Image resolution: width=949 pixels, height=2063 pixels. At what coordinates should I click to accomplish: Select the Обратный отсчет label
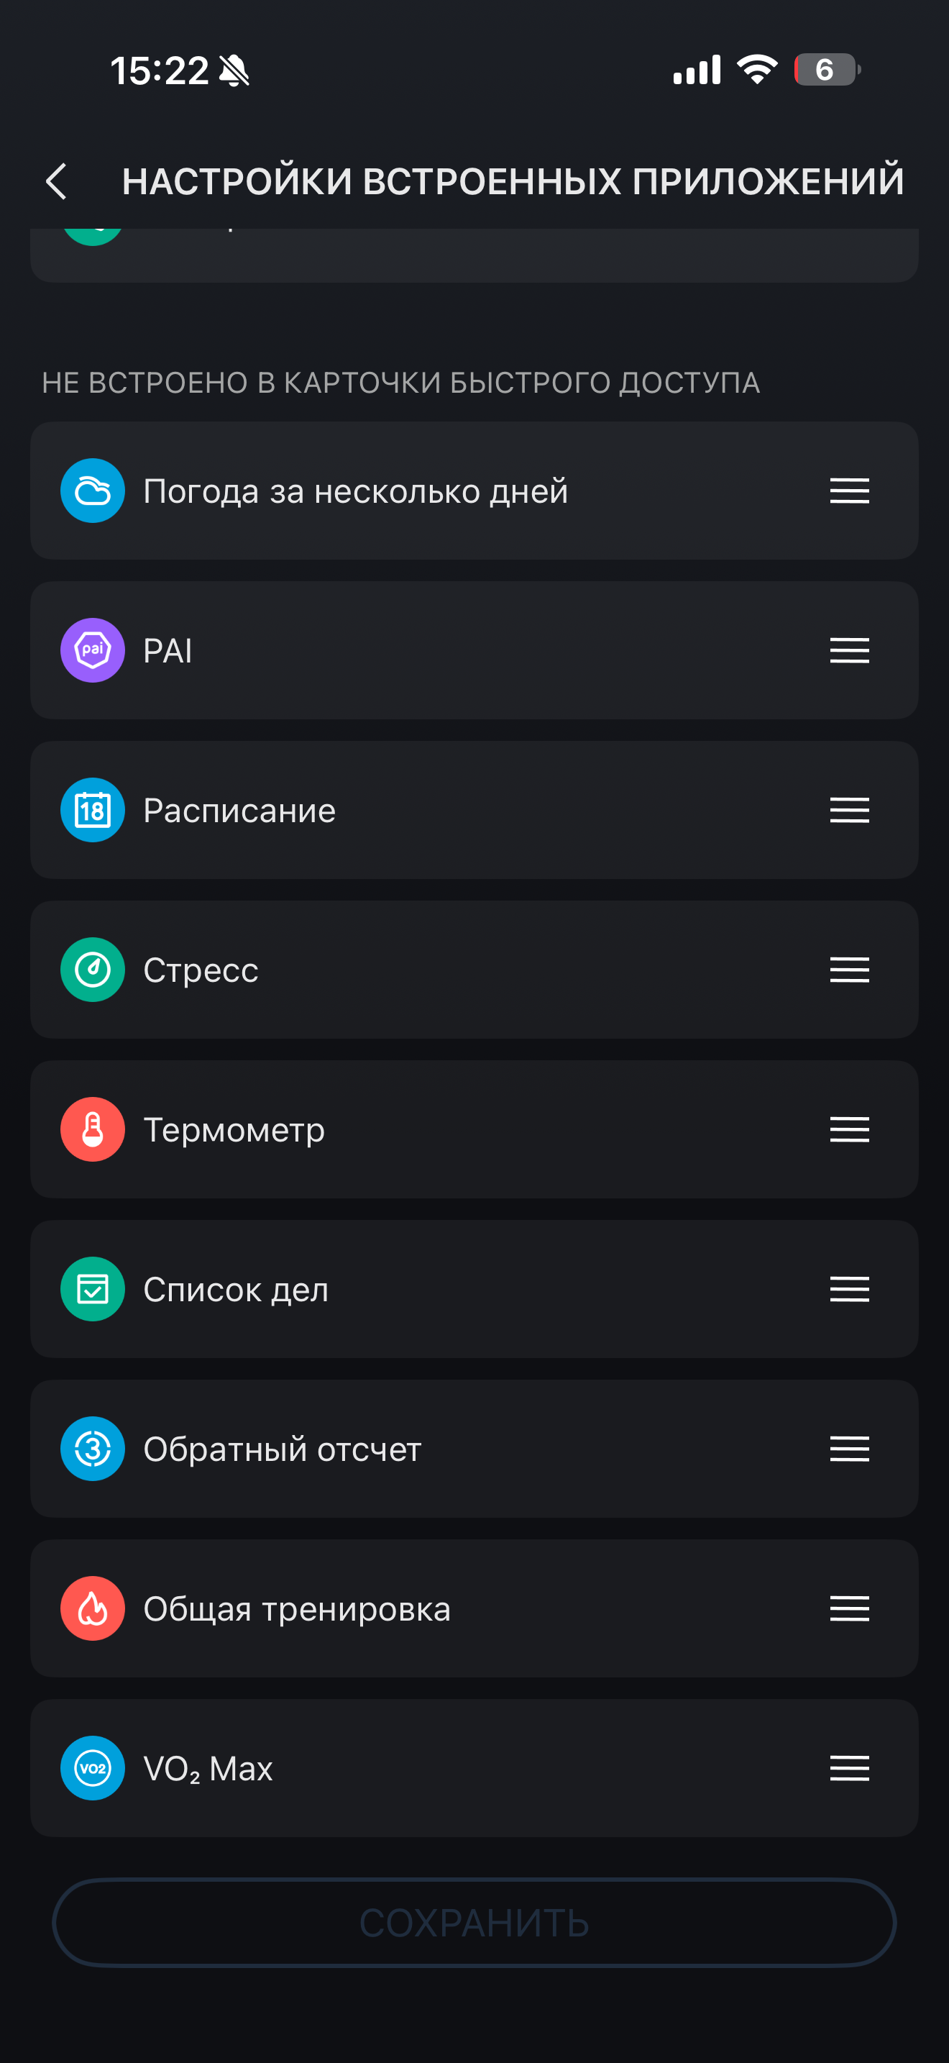[x=282, y=1449]
